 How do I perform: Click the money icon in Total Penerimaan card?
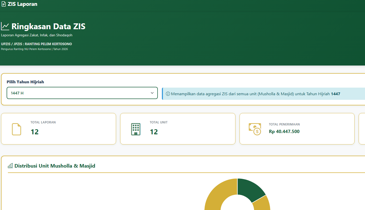[255, 129]
